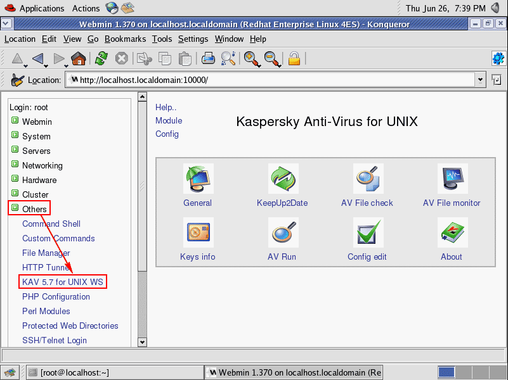Open the Security padlock icon
508x380 pixels.
(x=294, y=58)
